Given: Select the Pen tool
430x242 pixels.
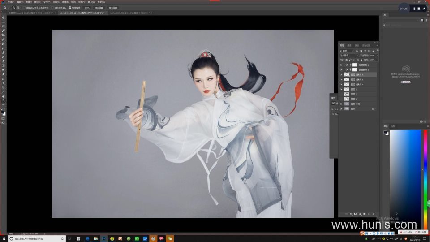Looking at the screenshot, I should tap(3, 79).
